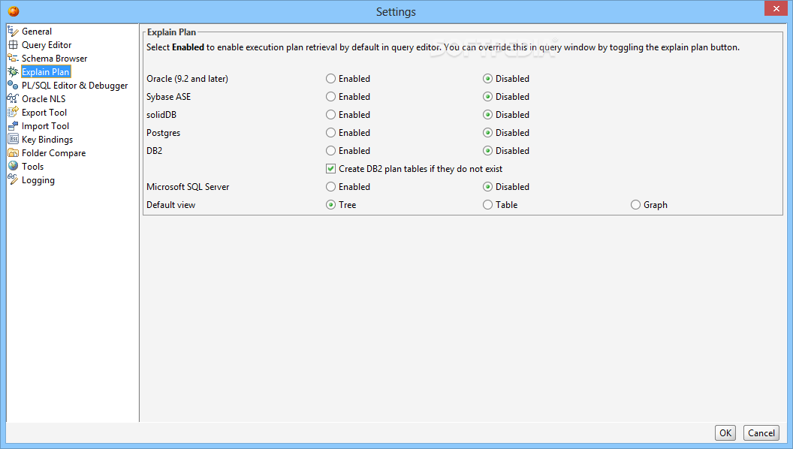Image resolution: width=793 pixels, height=449 pixels.
Task: Enable explain plan for Postgres
Action: click(330, 133)
